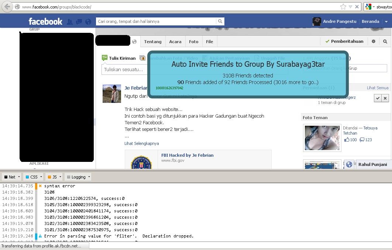
Task: Click the 'Tuliskan sesuatu...' text box
Action: click(124, 69)
